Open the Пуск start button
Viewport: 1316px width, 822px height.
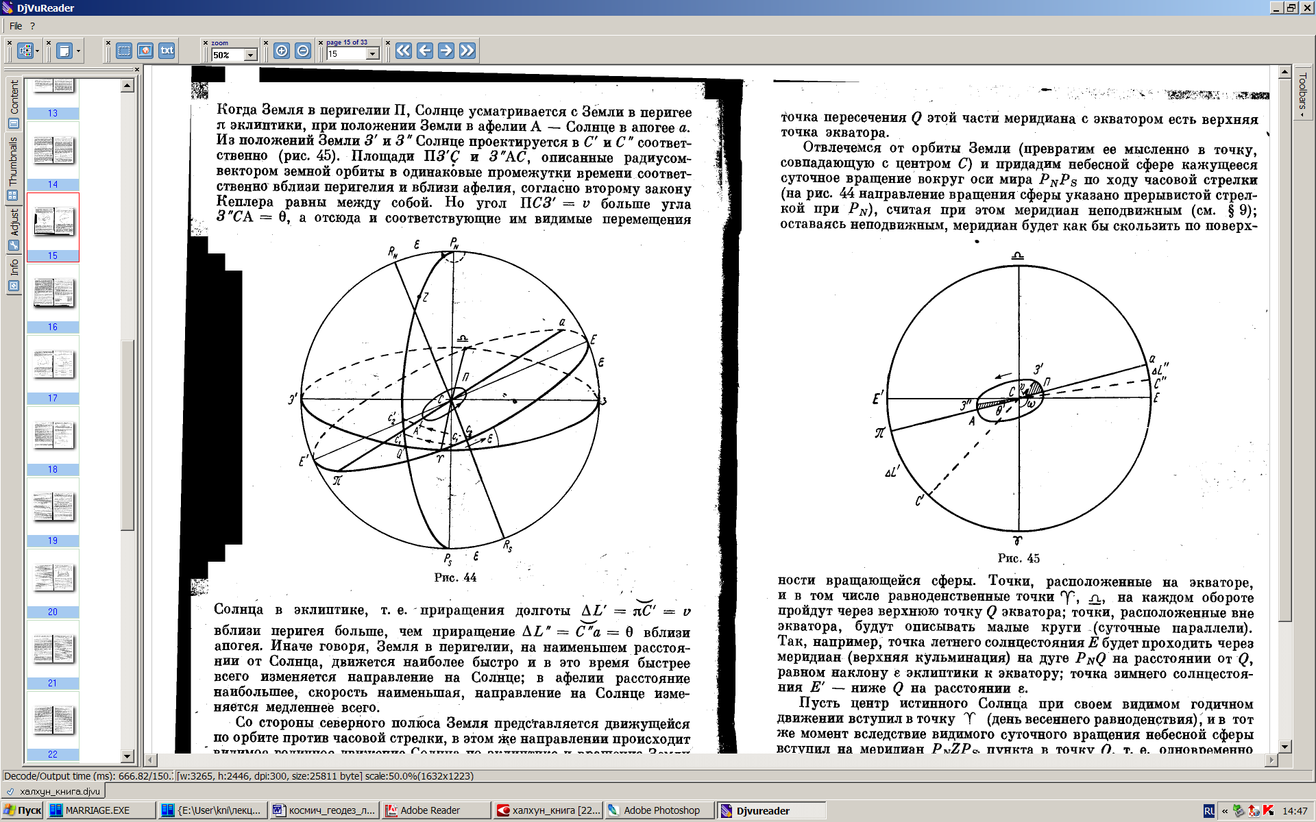click(x=22, y=810)
